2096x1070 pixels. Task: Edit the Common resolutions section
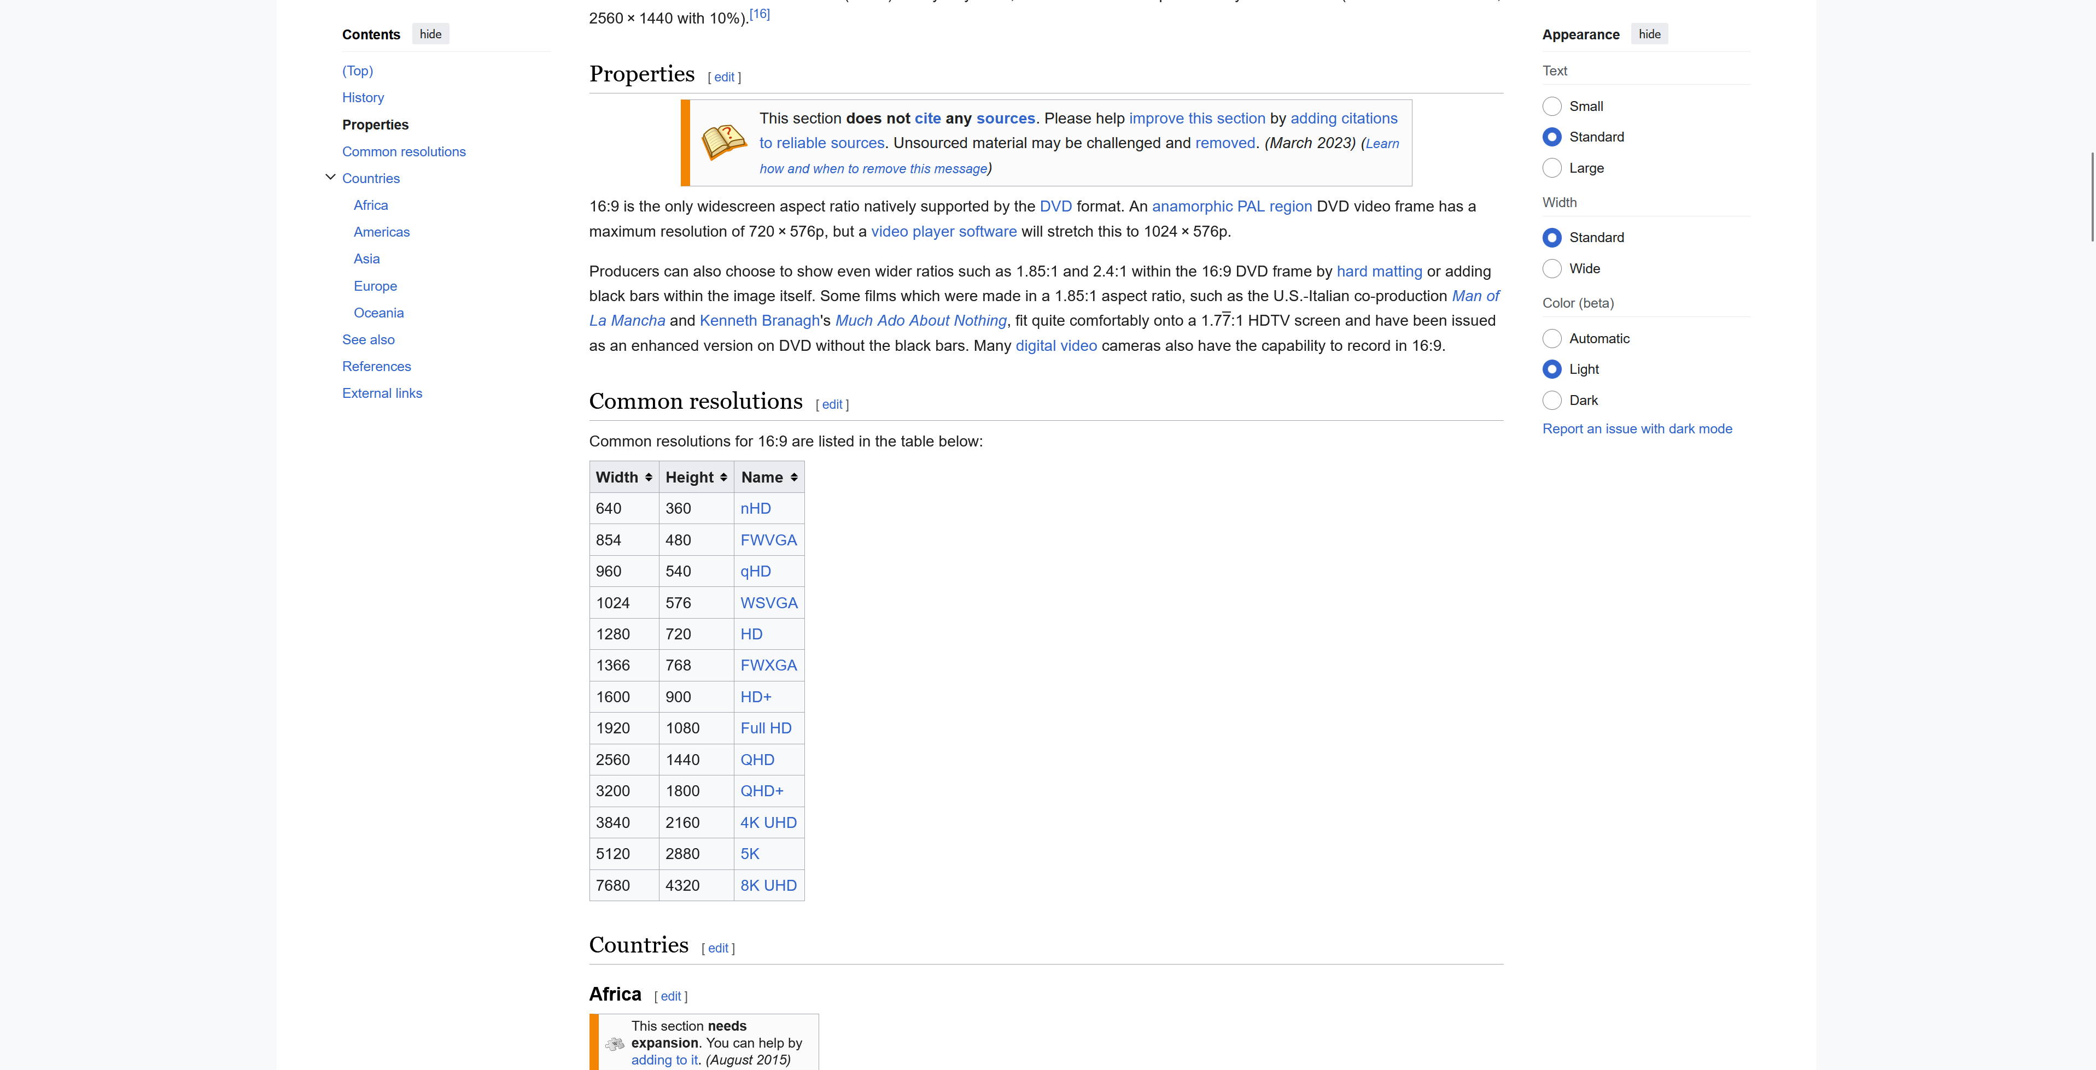[x=832, y=404]
